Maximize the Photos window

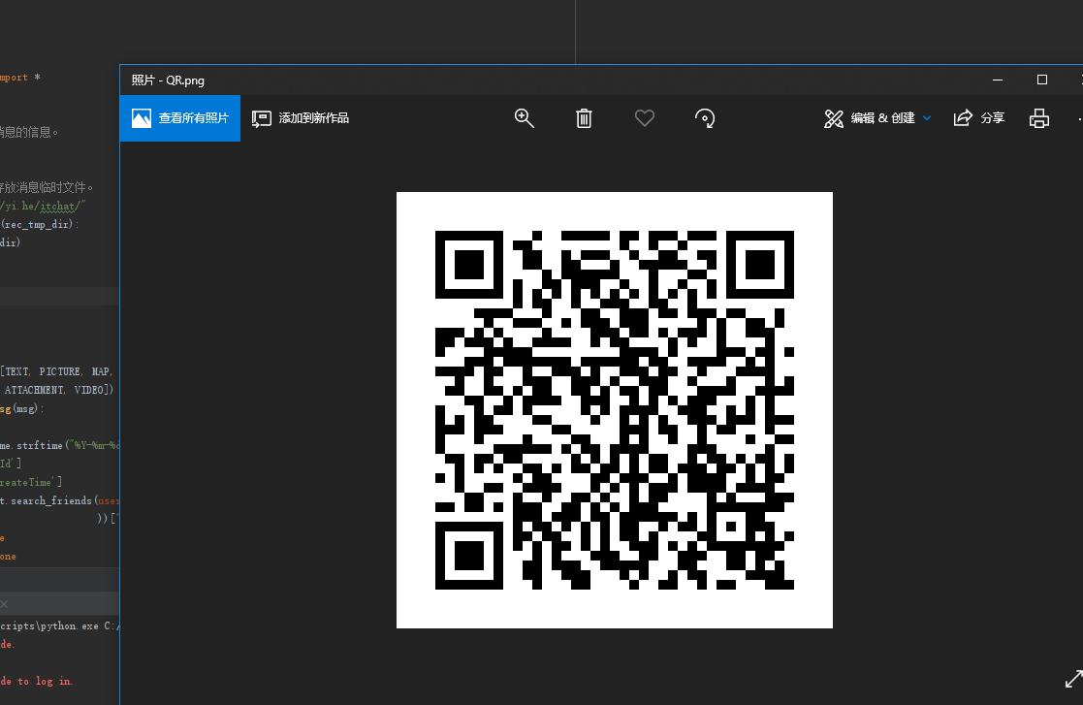[1041, 80]
